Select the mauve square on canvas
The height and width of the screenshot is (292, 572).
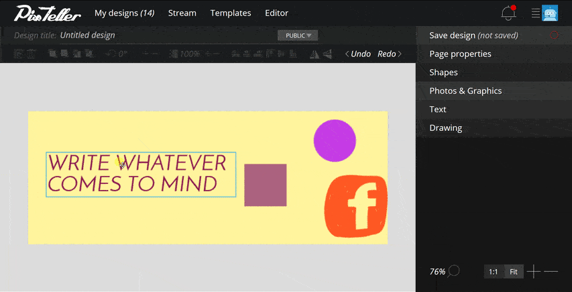tap(265, 185)
